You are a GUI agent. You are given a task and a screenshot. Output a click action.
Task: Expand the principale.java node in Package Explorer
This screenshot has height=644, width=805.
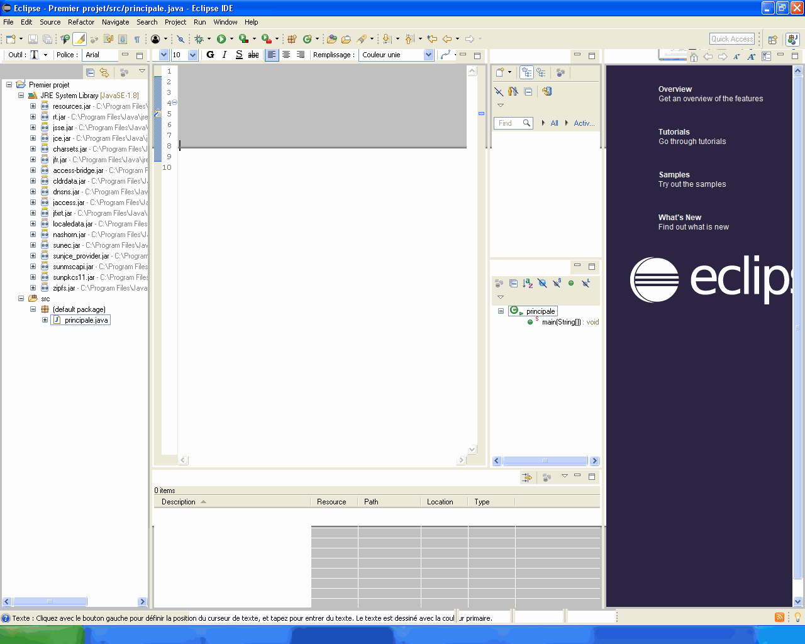(x=45, y=319)
